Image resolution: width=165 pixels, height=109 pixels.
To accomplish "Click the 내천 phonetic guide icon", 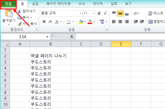I will click(x=102, y=22).
